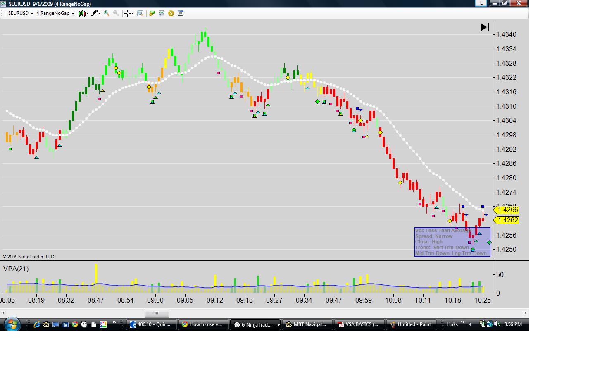595x372 pixels.
Task: Jump to the latest bar arrow
Action: point(485,27)
